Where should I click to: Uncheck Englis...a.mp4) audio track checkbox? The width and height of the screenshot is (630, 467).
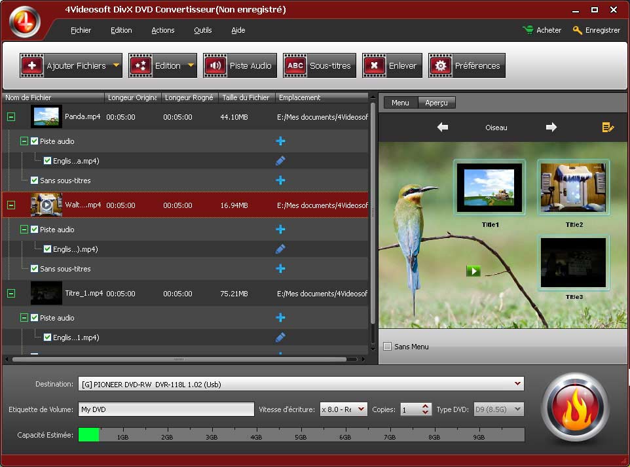coord(47,160)
